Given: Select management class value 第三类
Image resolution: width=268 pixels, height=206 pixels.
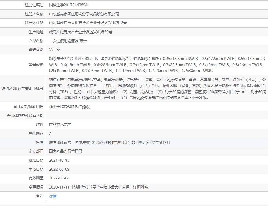Looking at the screenshot, I should pyautogui.click(x=55, y=50).
